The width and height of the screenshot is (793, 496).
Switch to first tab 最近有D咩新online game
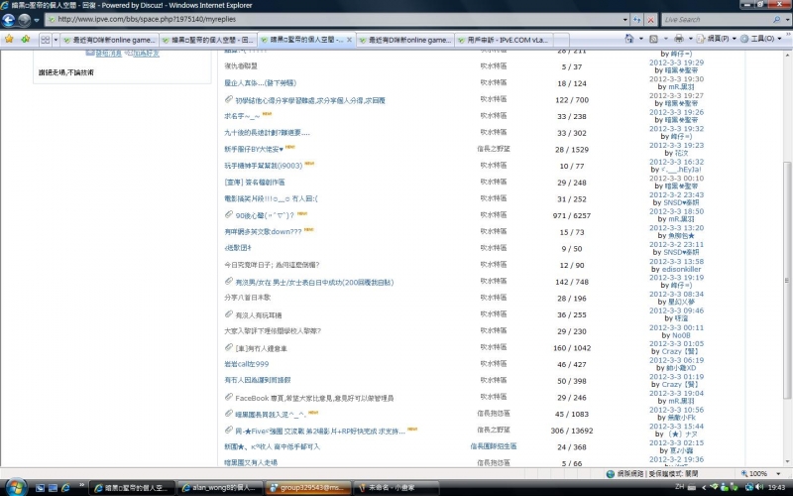pyautogui.click(x=110, y=40)
